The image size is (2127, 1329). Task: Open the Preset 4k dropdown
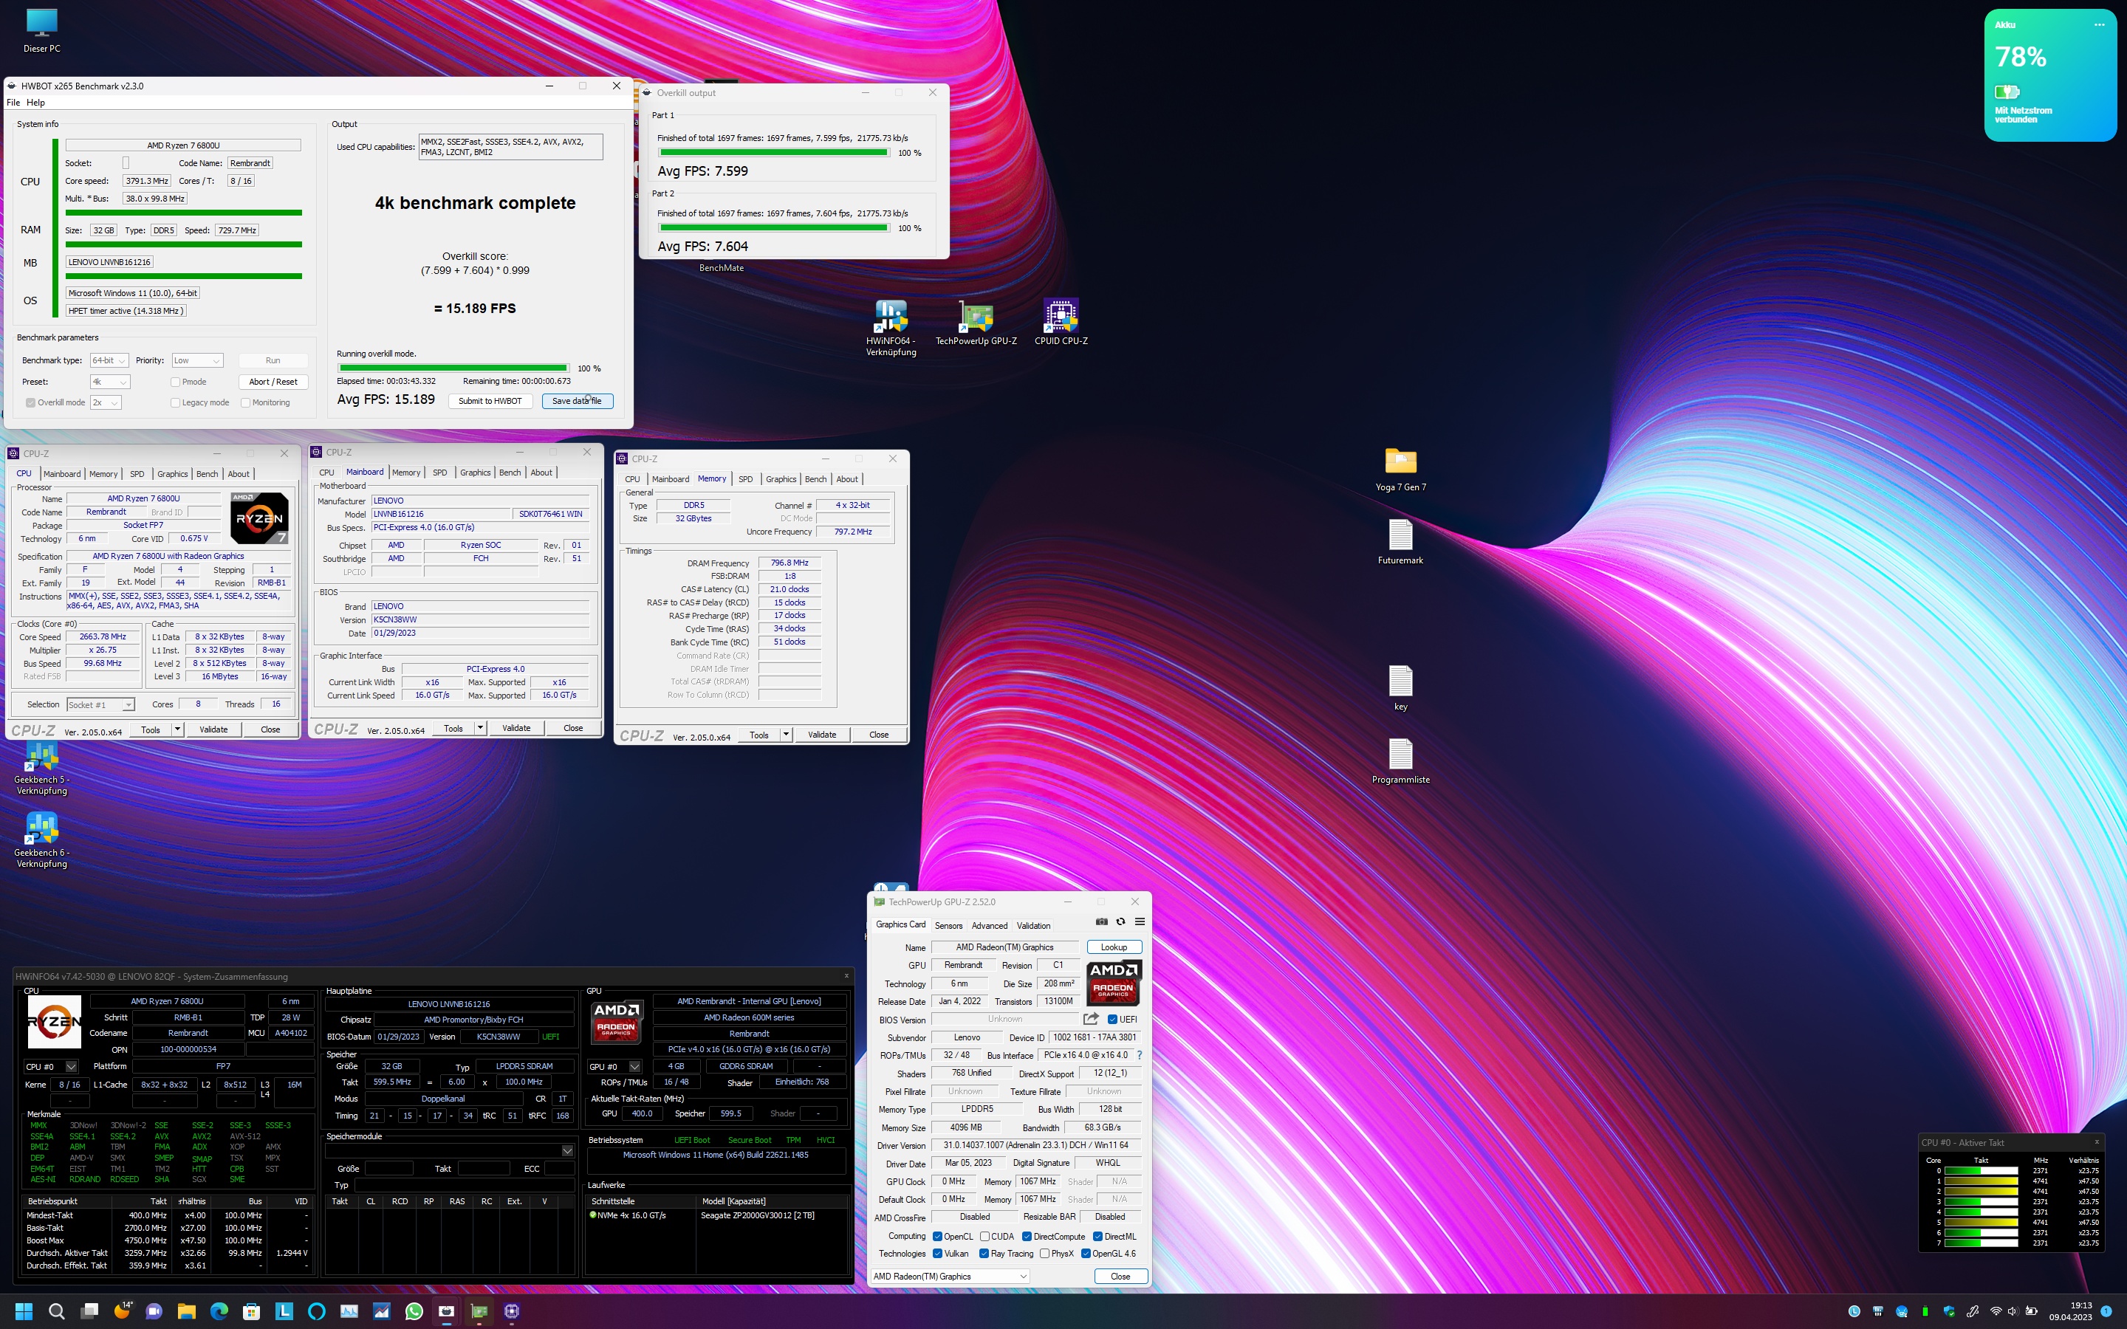pos(110,382)
